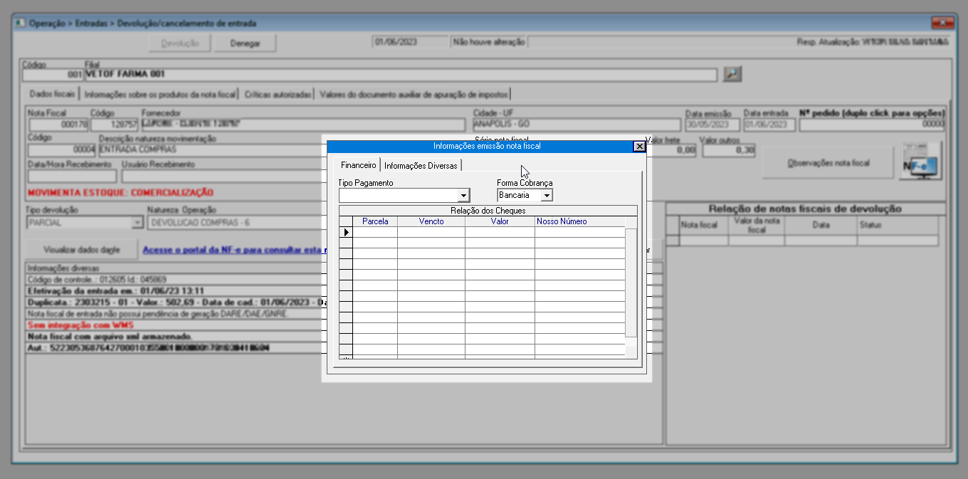
Task: Click the magnifier search icon beside Filial
Action: tap(732, 74)
